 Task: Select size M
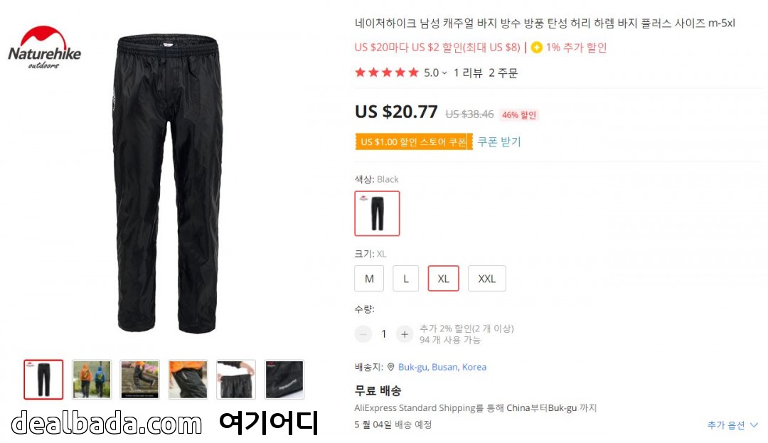click(x=369, y=279)
